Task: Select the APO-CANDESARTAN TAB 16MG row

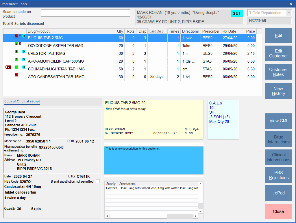Action: coord(129,77)
